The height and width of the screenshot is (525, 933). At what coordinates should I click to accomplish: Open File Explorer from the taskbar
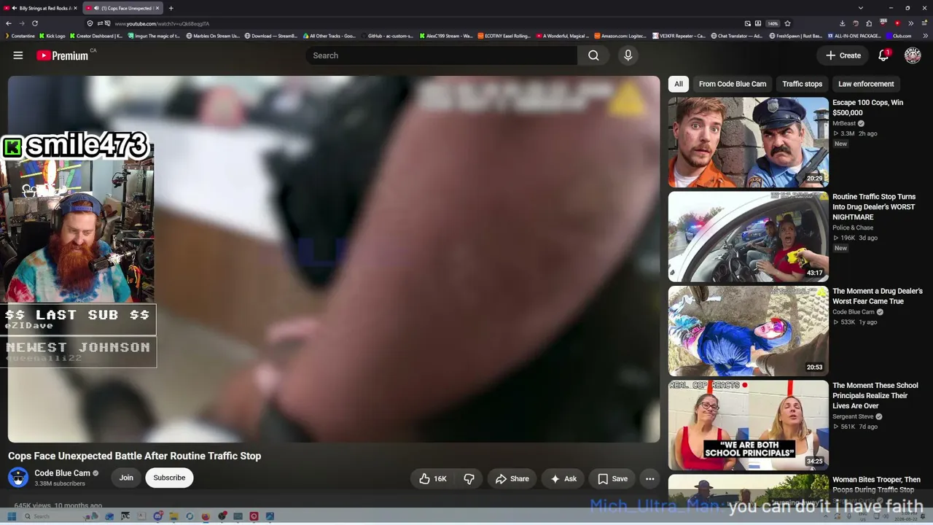[173, 516]
